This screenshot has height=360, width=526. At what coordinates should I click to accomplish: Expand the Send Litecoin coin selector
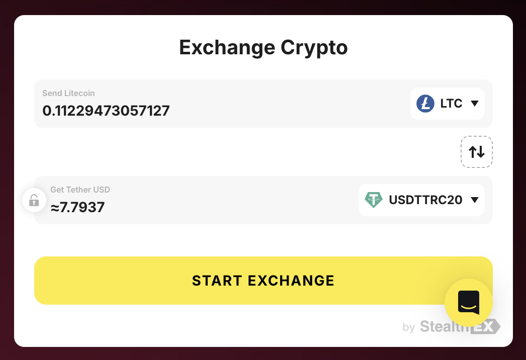(x=448, y=104)
